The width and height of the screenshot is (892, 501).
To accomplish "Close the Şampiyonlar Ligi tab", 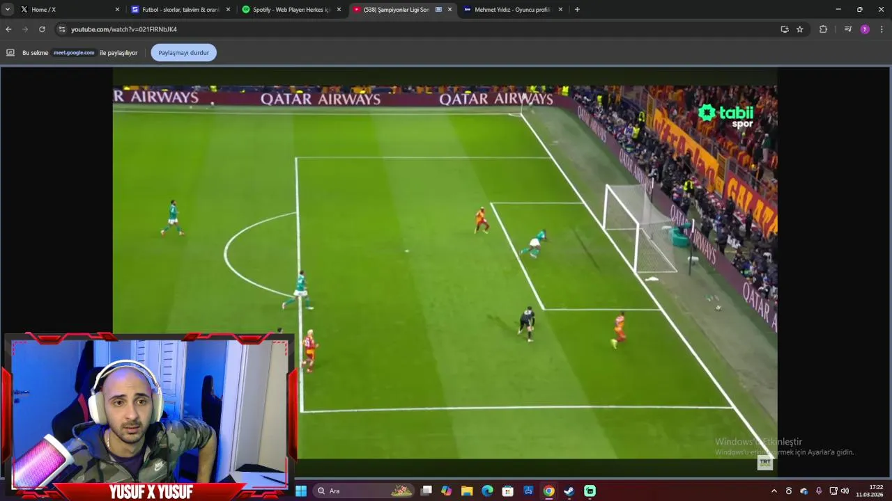I will click(x=449, y=10).
